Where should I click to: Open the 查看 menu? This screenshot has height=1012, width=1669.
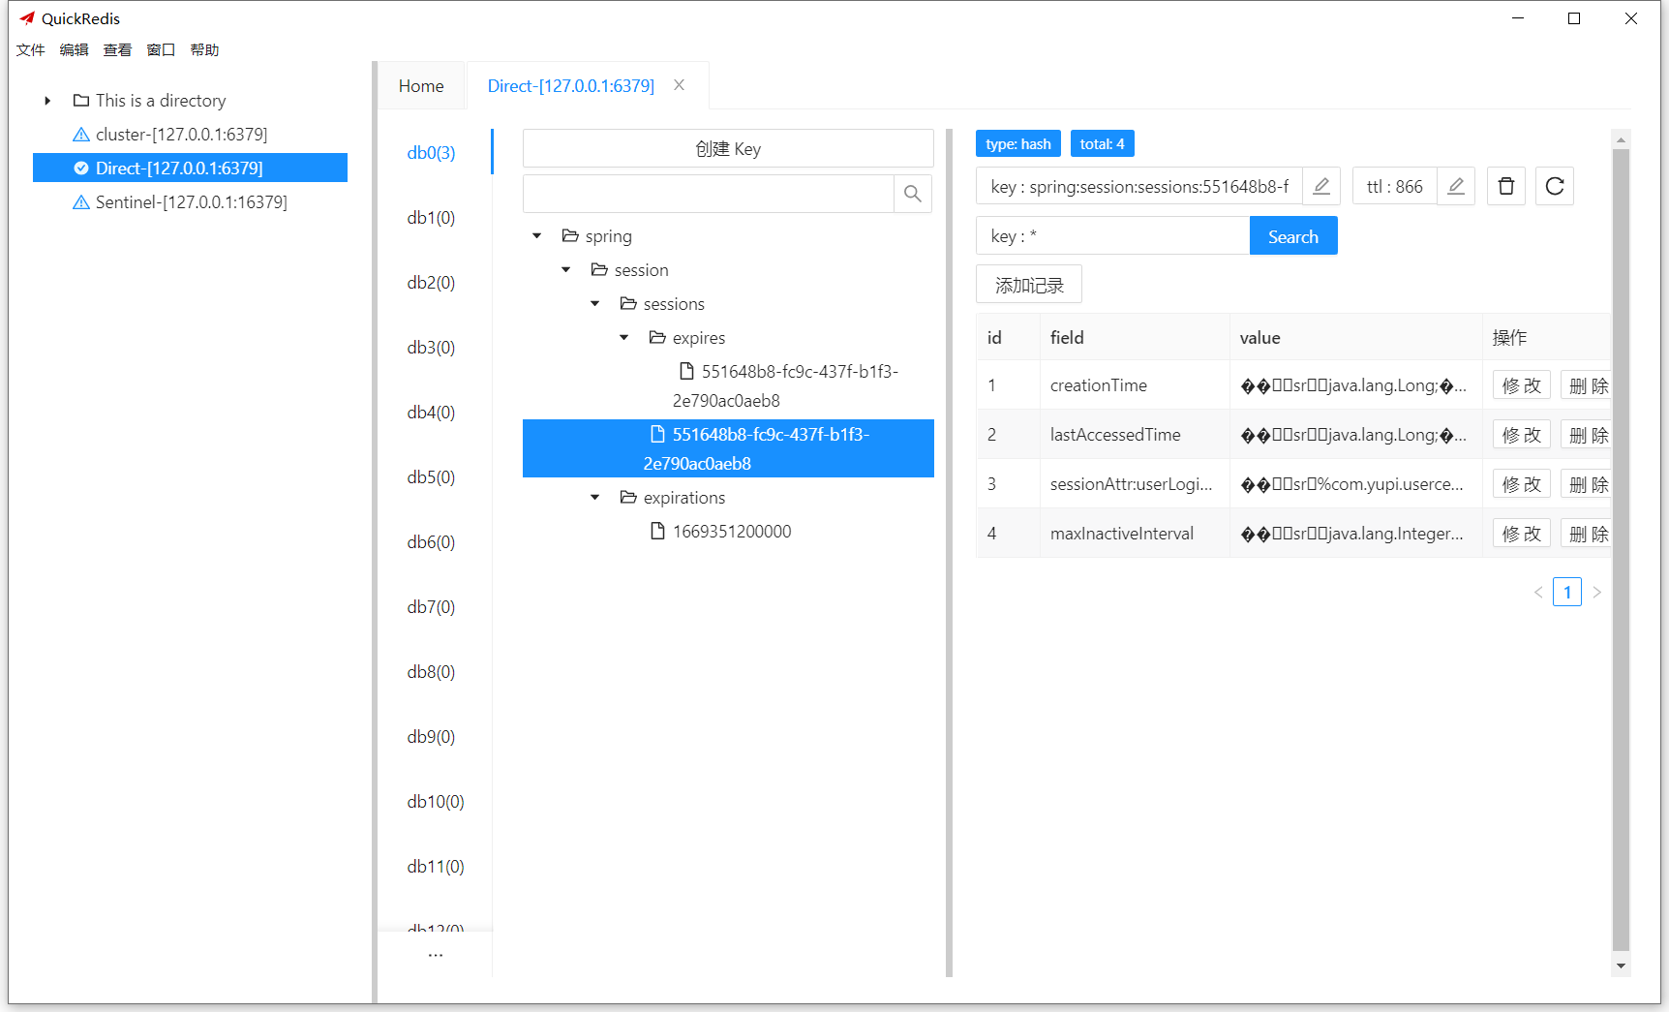click(x=117, y=50)
